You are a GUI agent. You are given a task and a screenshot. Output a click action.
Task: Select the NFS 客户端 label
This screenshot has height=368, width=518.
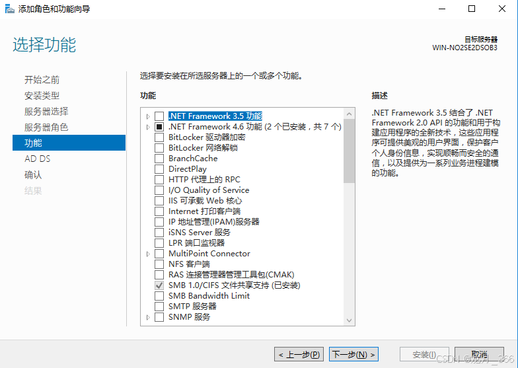click(189, 264)
